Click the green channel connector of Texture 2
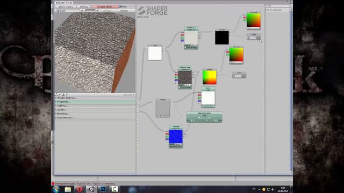Screen dimensions: 344x193 coord(182,38)
